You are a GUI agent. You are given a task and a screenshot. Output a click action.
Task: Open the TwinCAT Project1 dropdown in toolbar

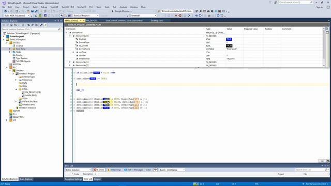86,16
